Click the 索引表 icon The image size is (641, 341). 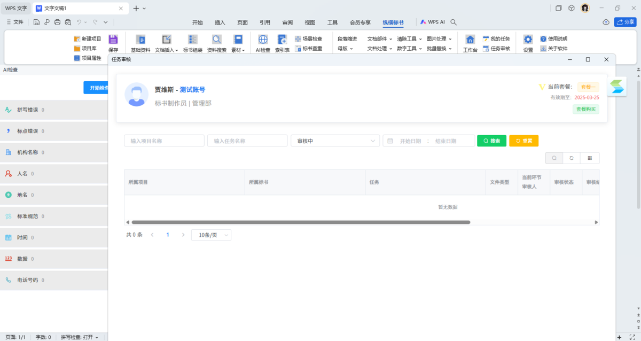[282, 40]
